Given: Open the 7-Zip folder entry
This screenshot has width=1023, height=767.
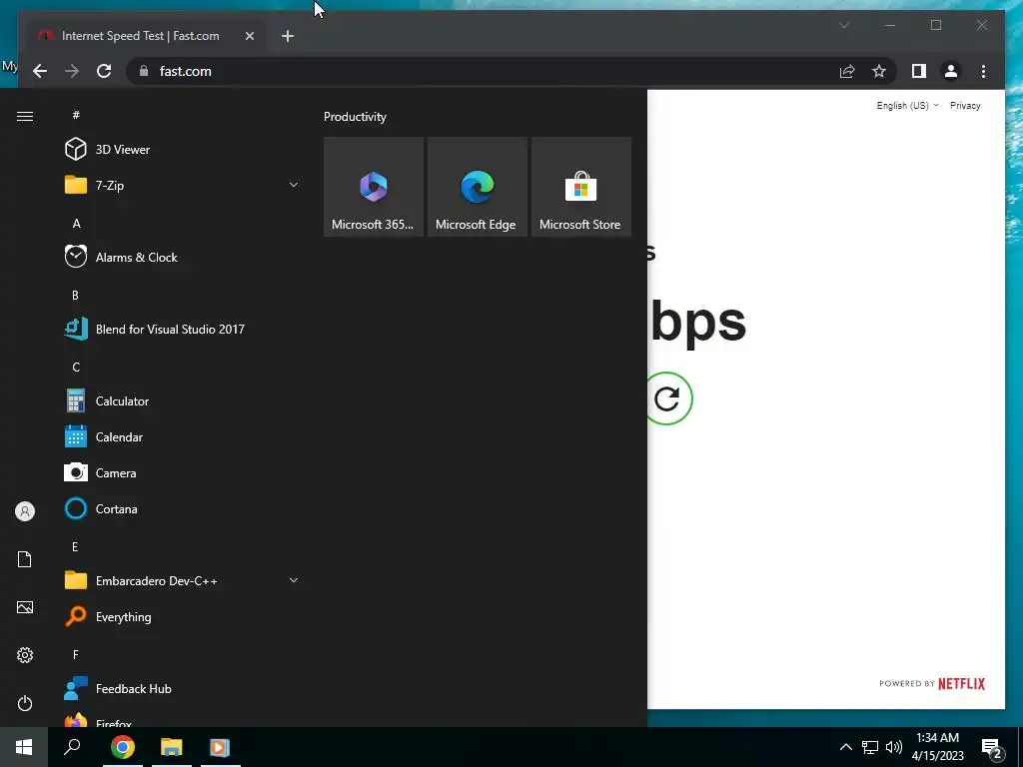Looking at the screenshot, I should pyautogui.click(x=182, y=185).
